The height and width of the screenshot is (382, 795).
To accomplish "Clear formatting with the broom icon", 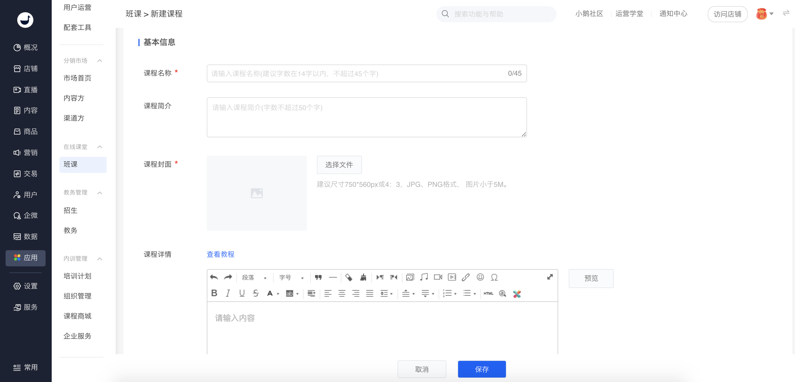I will coord(363,277).
